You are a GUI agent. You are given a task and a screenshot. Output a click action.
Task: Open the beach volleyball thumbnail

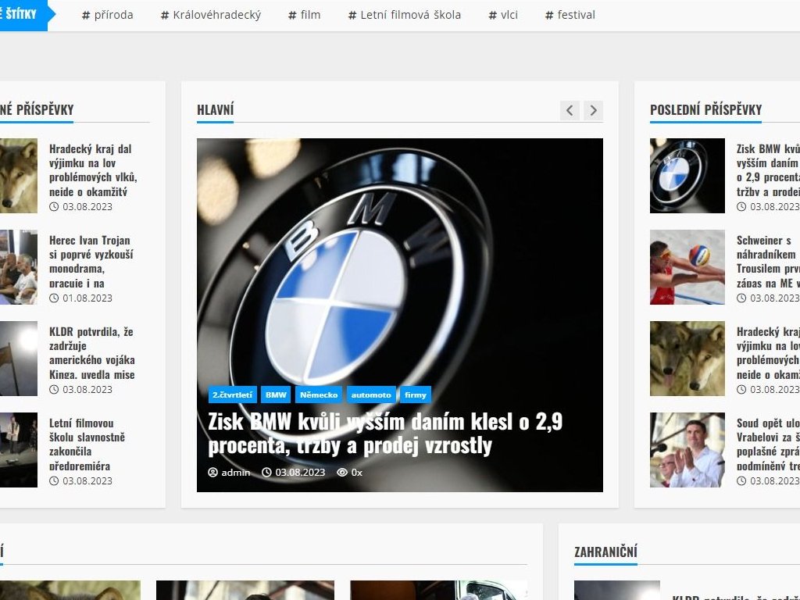pyautogui.click(x=687, y=267)
